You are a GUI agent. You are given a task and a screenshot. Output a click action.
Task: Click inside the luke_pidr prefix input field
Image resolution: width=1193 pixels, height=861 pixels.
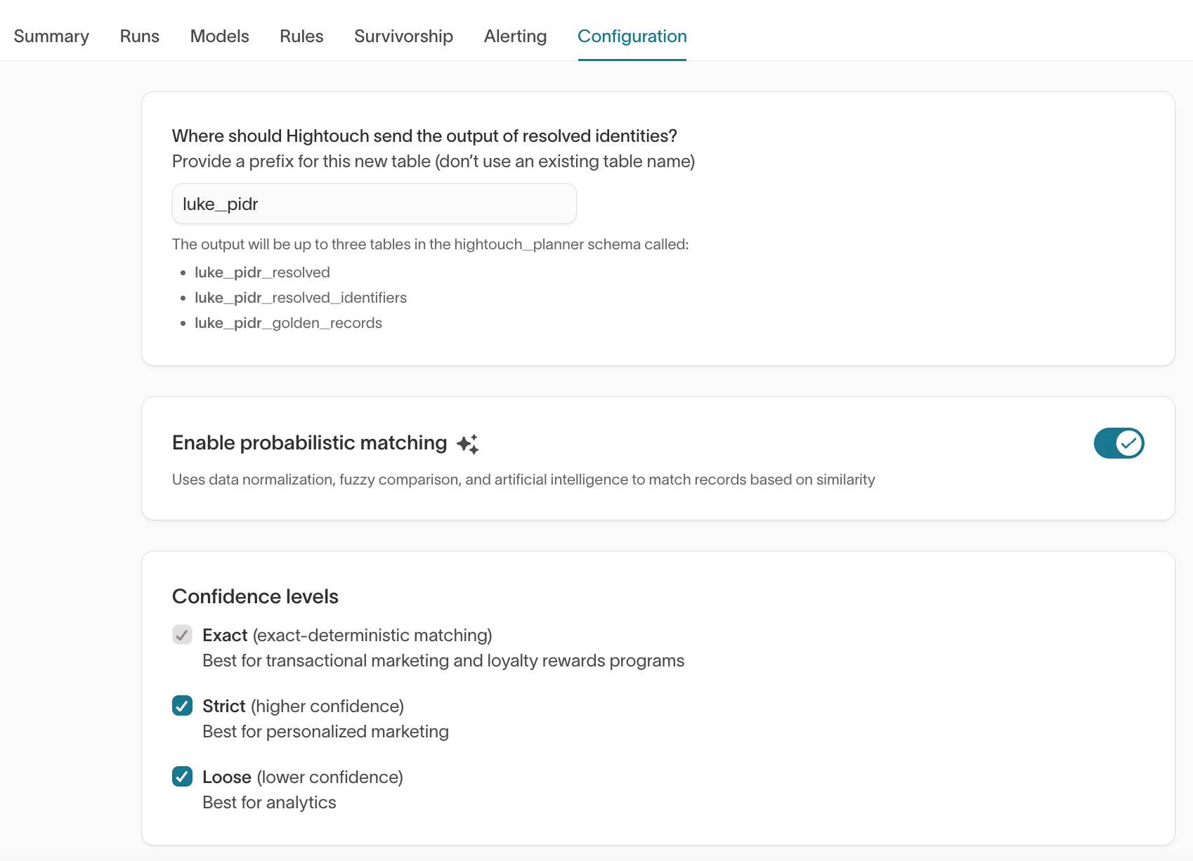coord(374,204)
